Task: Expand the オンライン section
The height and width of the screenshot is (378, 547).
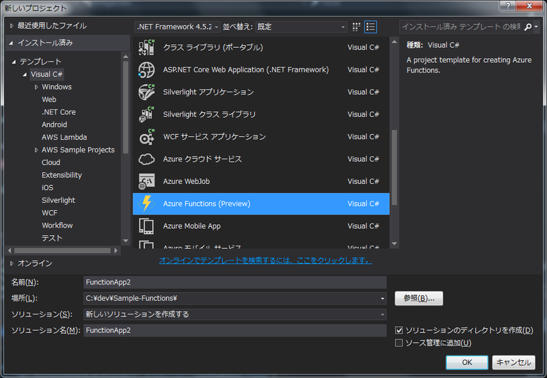Action: tap(12, 263)
